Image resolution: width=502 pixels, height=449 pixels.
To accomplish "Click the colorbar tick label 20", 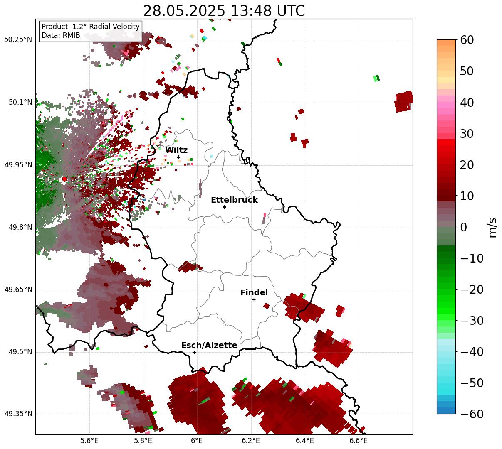I will (x=467, y=164).
